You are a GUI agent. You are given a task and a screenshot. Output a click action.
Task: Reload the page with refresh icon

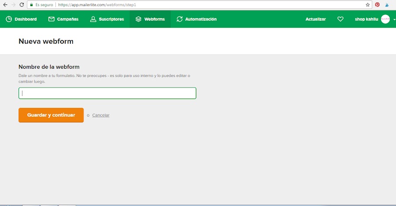pos(22,5)
